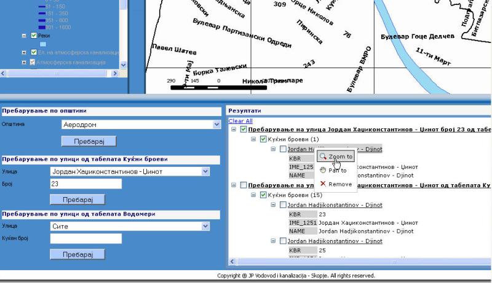
Task: Click the empty Куќен број input field
Action: coord(86,239)
